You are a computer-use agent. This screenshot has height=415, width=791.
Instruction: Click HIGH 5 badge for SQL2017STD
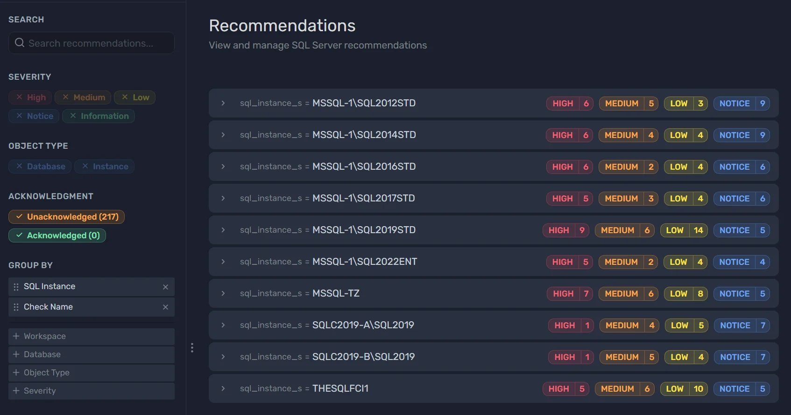pyautogui.click(x=570, y=199)
